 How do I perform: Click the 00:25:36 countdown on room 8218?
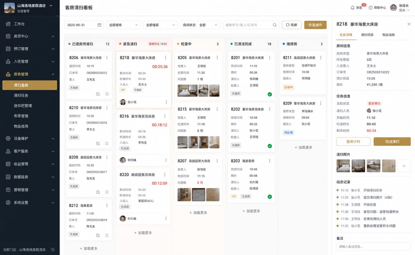(160, 67)
